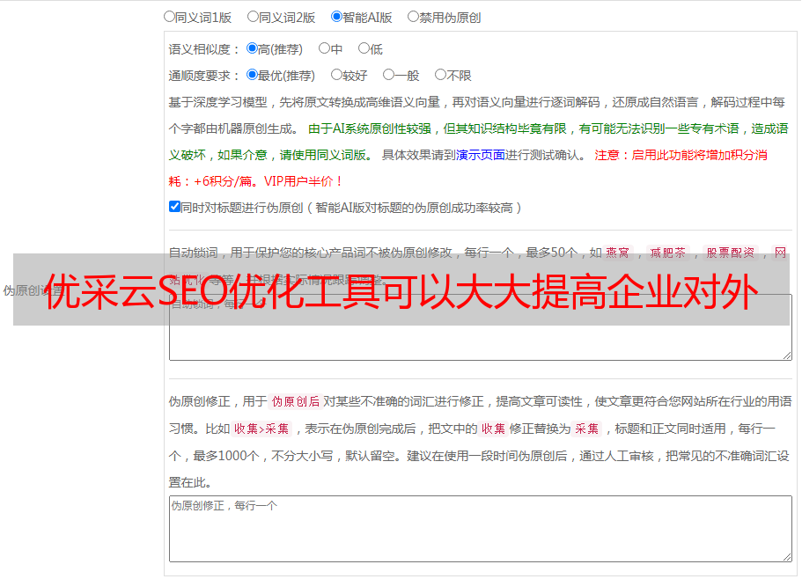The height and width of the screenshot is (579, 802).
Task: Set 通顺度要求 to 最优(推荐)
Action: [252, 75]
